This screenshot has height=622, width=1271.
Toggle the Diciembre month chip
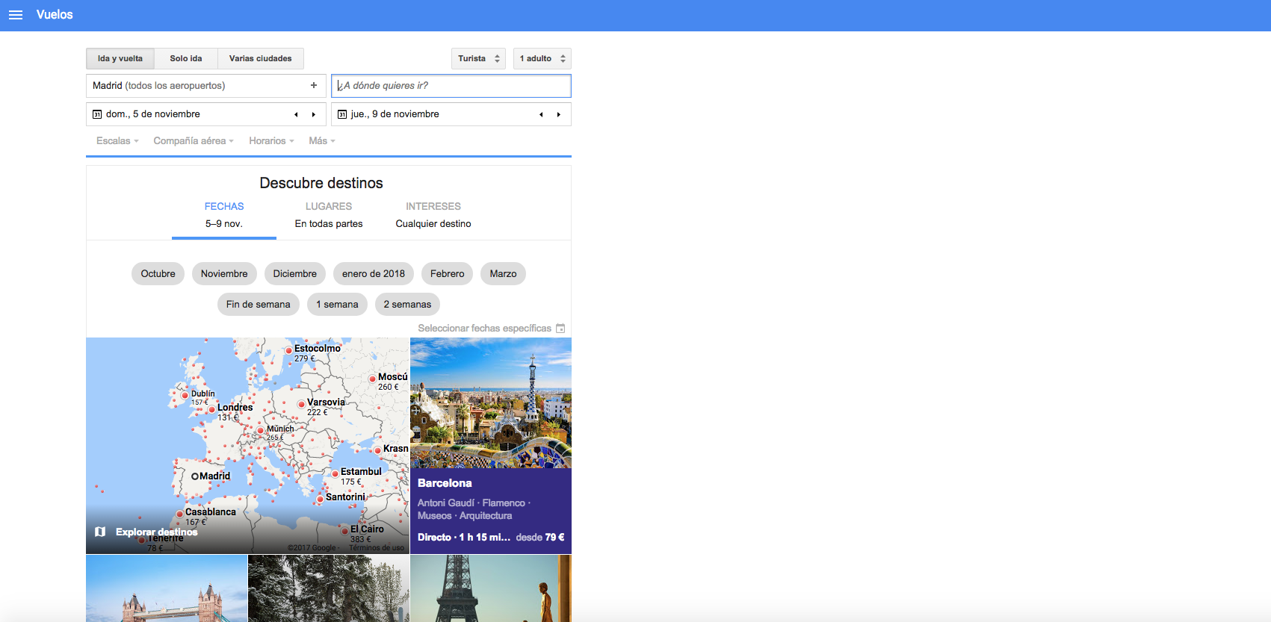(x=295, y=274)
